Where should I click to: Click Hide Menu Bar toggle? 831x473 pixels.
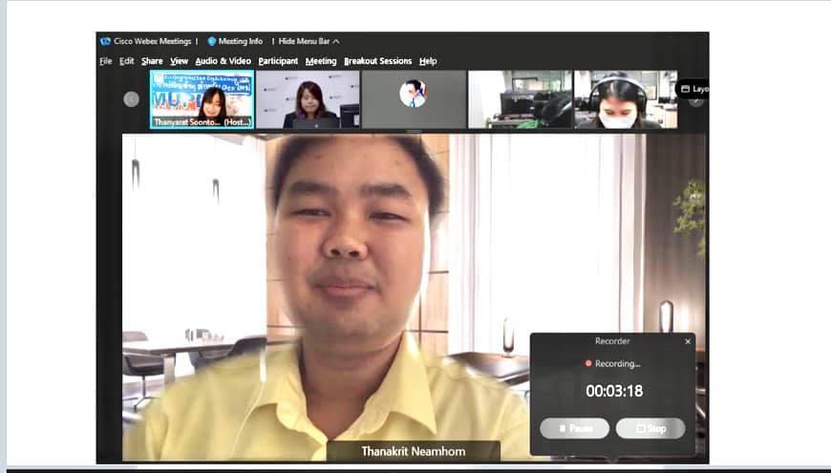click(309, 41)
